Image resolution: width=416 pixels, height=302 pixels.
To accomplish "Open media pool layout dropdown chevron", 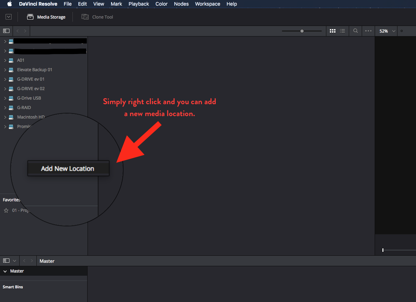I will tap(15, 261).
